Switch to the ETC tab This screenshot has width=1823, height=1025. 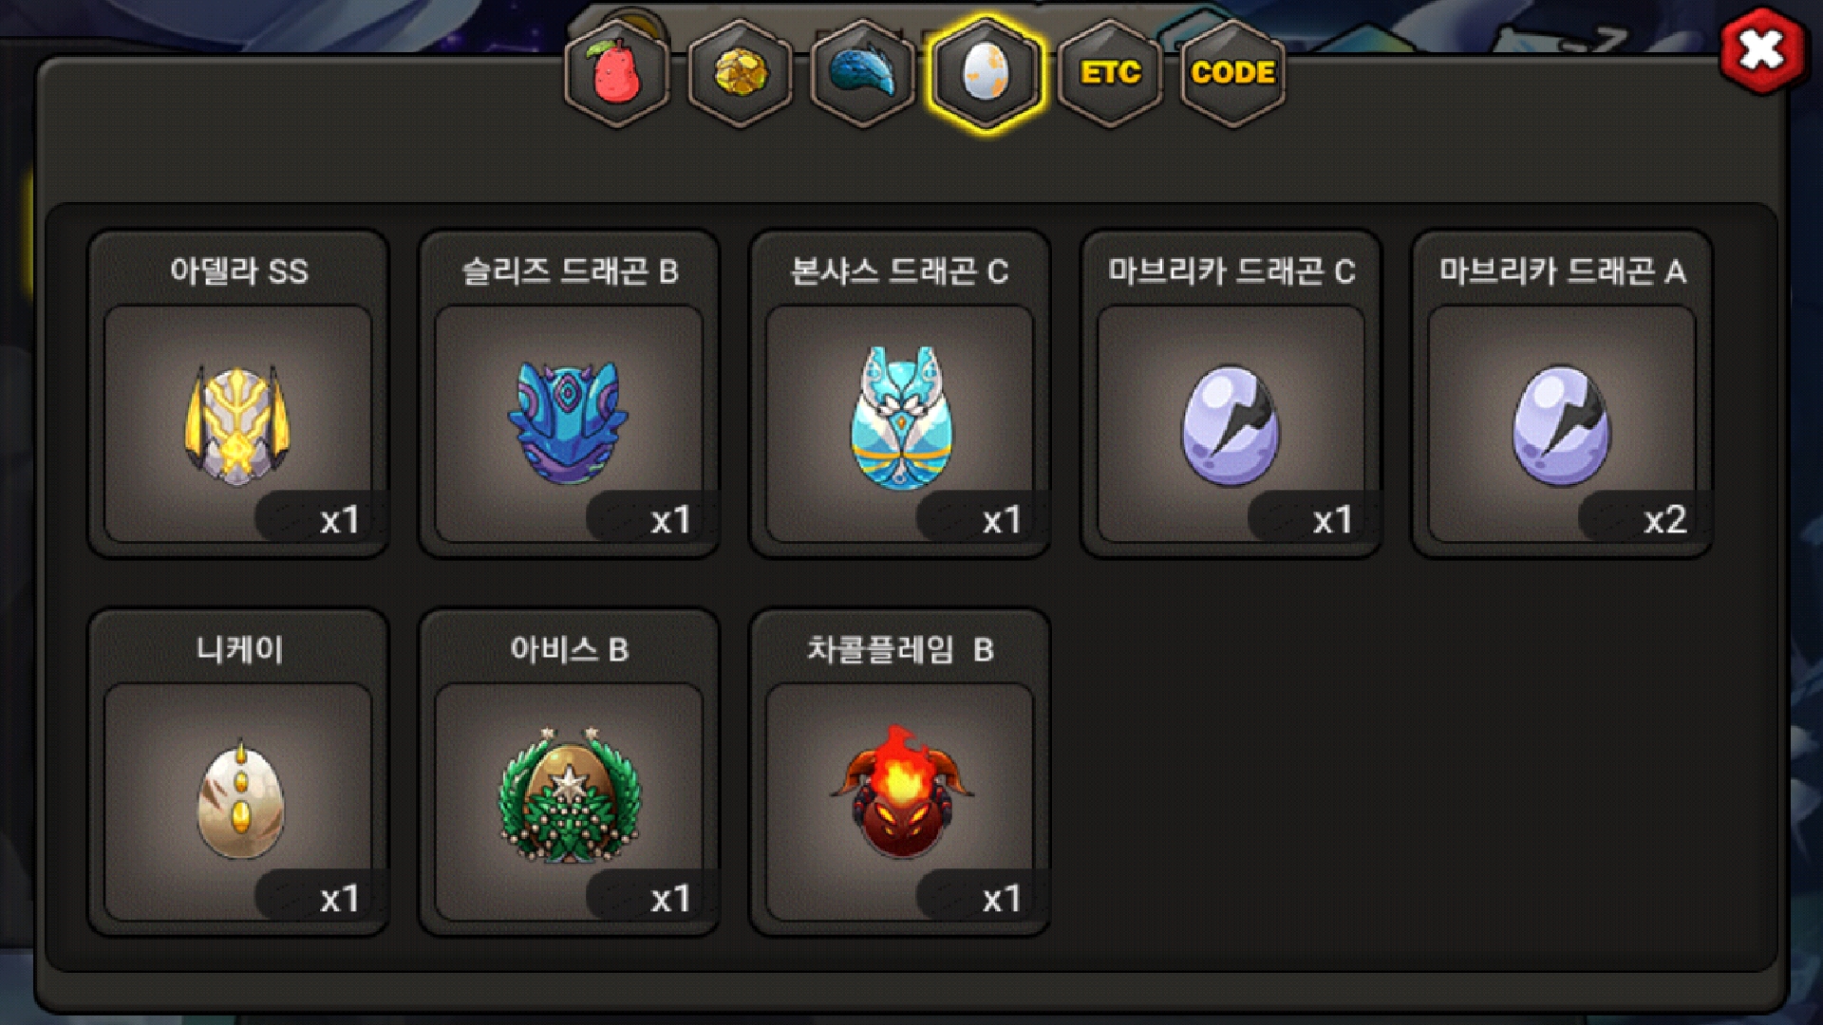(x=1110, y=73)
